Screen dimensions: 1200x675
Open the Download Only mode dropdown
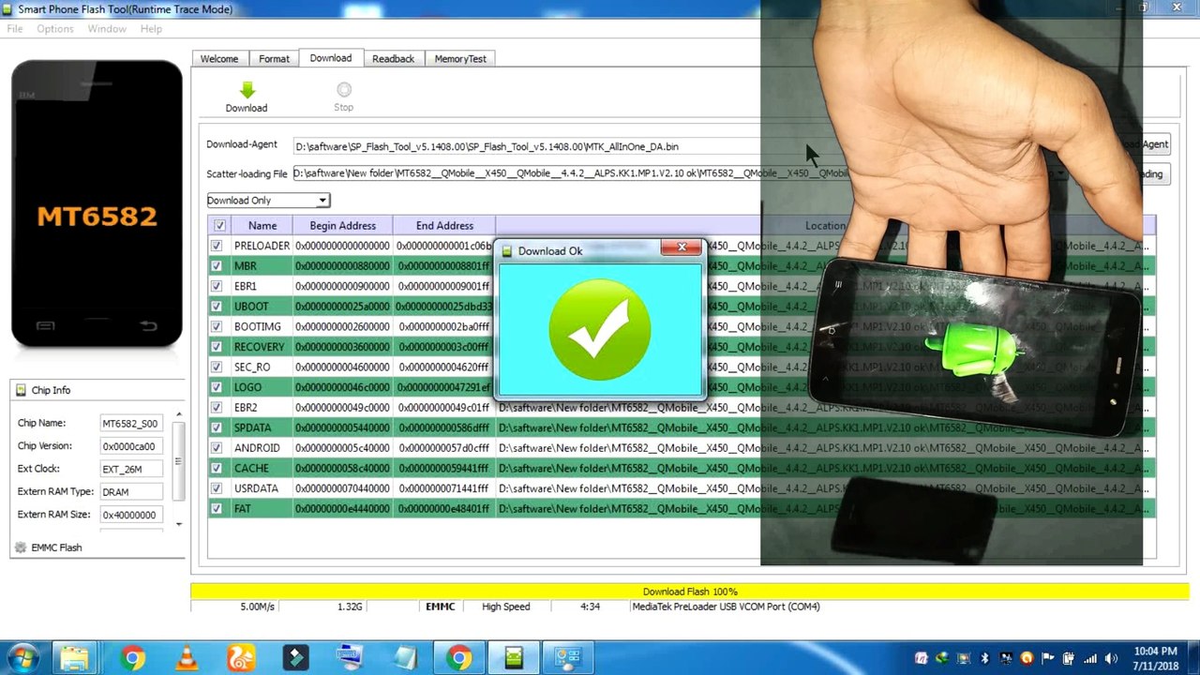(267, 200)
